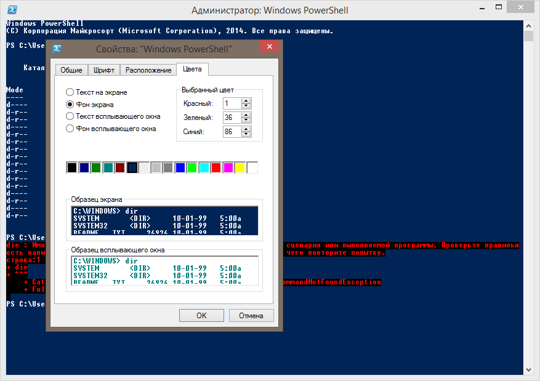Increase the Синий value with up arrow
The height and width of the screenshot is (381, 540).
coord(246,129)
